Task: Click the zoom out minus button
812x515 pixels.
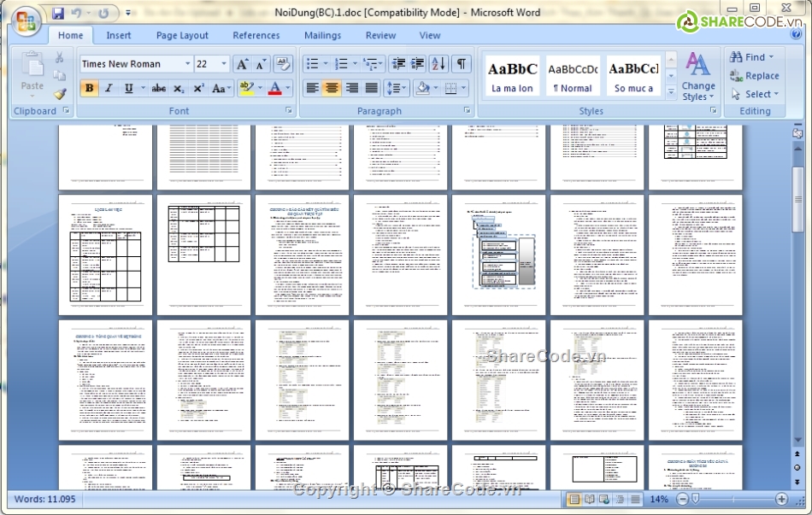Action: (683, 500)
